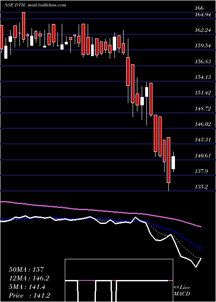Select the 146.02 price level label

click(x=203, y=124)
